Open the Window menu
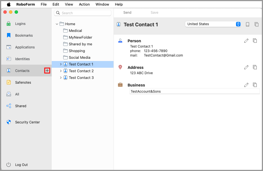Image resolution: width=263 pixels, height=171 pixels. [x=102, y=4]
